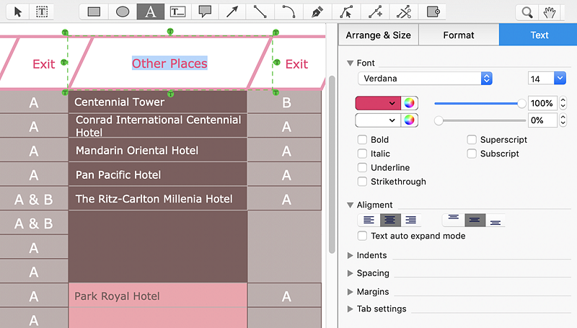Click the 'Mandarin Oriental Hotel' cell
Screen dimensions: 577x328
click(157, 150)
